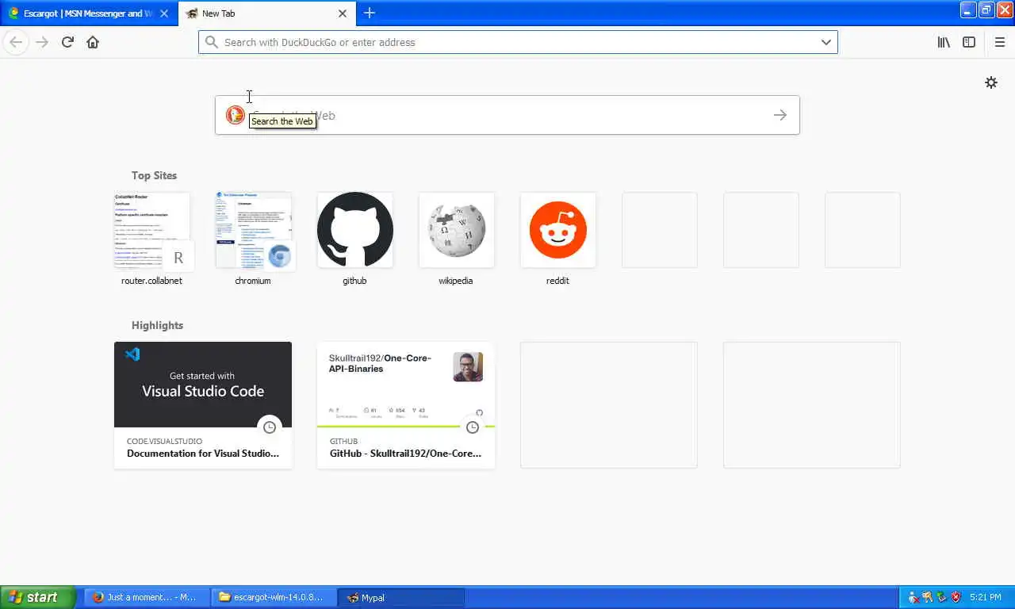Focus the address bar search field

[518, 42]
